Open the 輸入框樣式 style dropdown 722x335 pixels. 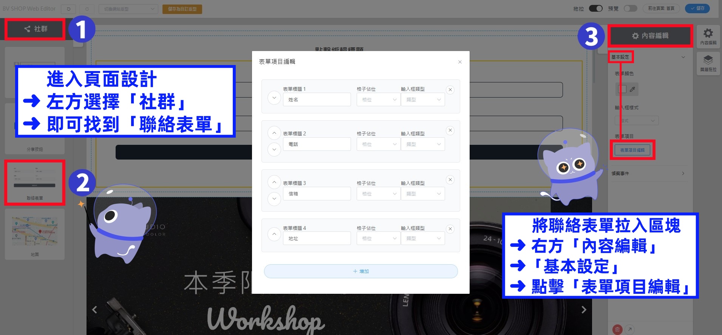click(637, 121)
